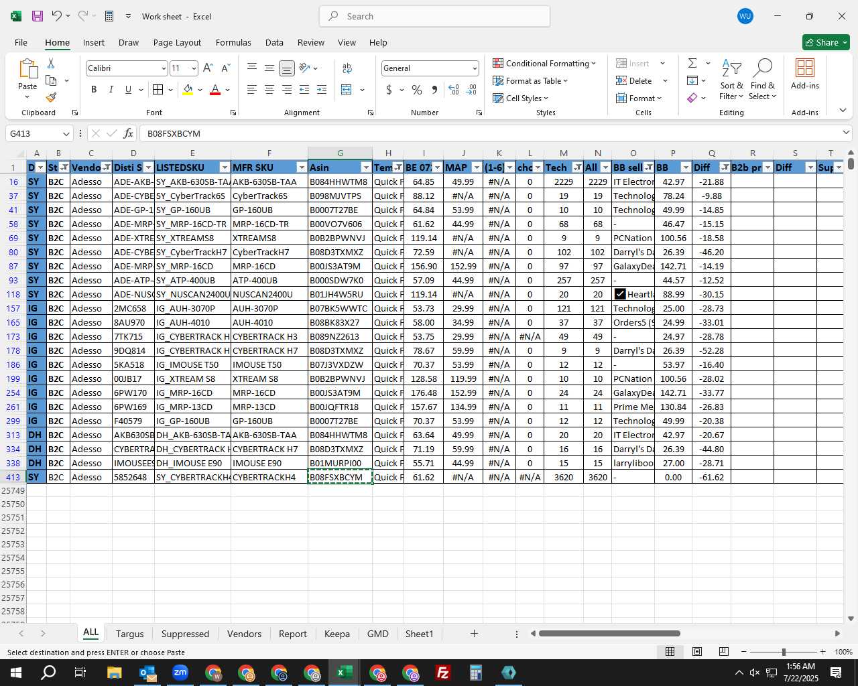Open the Add-ins icon
The image size is (858, 686).
pyautogui.click(x=805, y=74)
